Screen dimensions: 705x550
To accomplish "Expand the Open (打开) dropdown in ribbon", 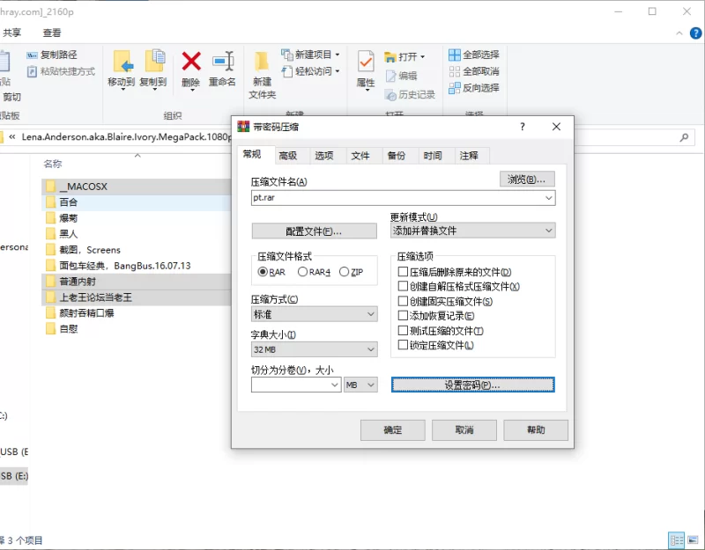I will coord(422,56).
